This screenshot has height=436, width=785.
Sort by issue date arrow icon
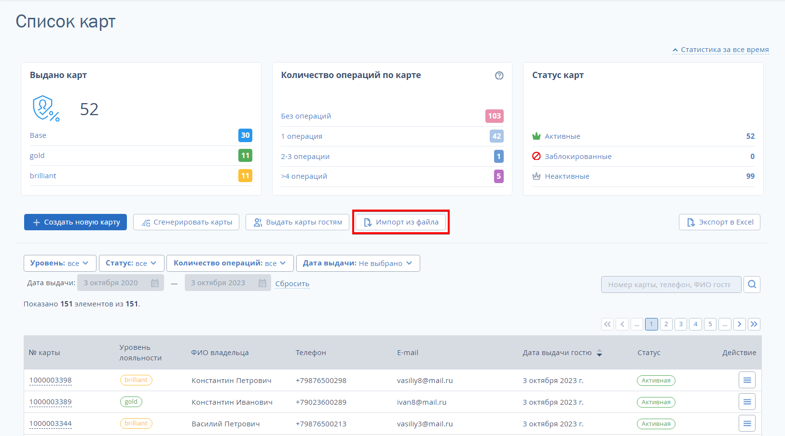[x=599, y=353]
